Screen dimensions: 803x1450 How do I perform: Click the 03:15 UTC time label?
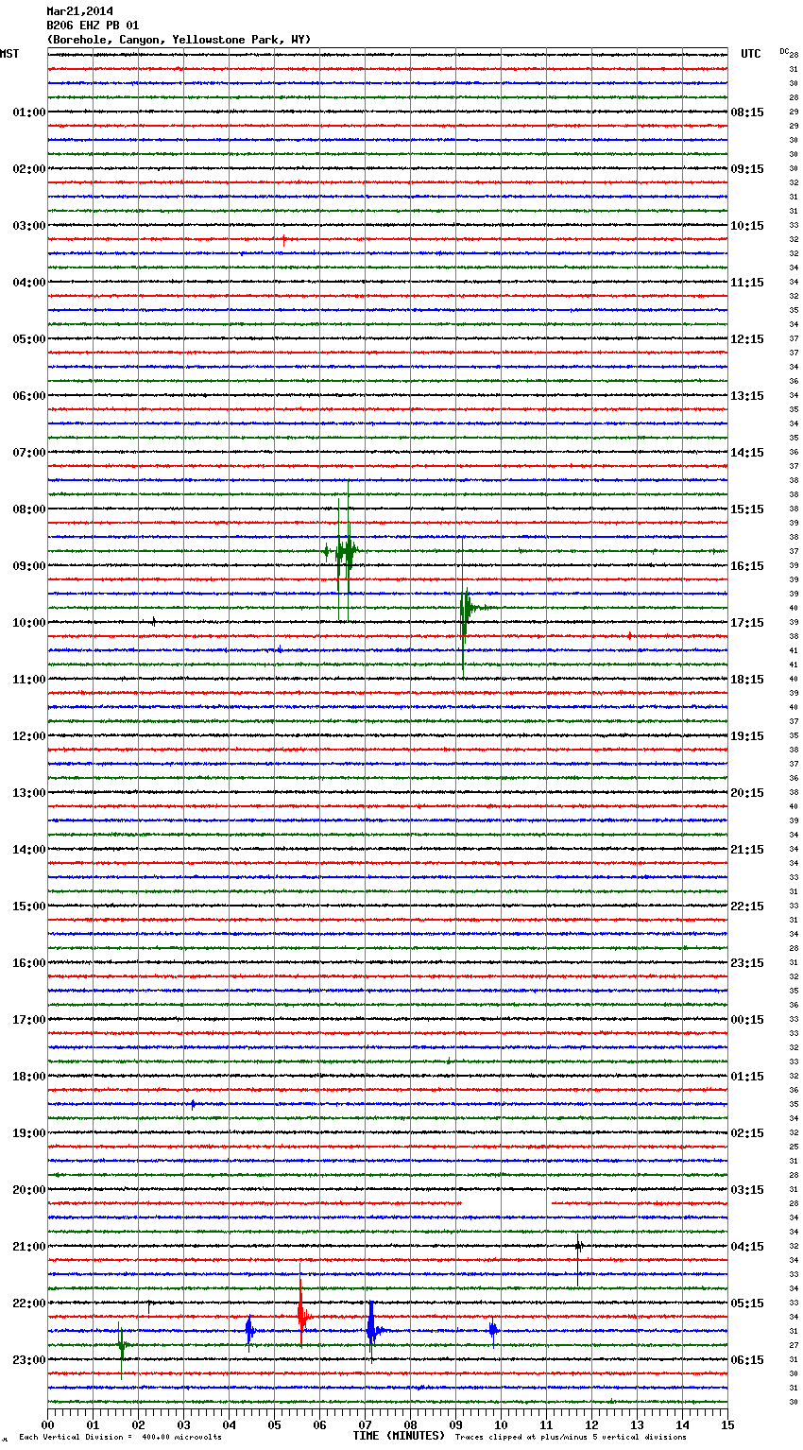[747, 1190]
